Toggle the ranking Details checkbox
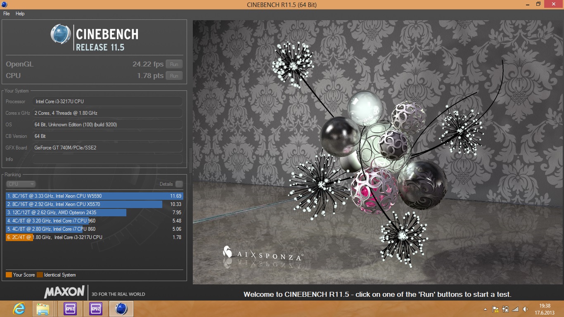 tap(179, 184)
